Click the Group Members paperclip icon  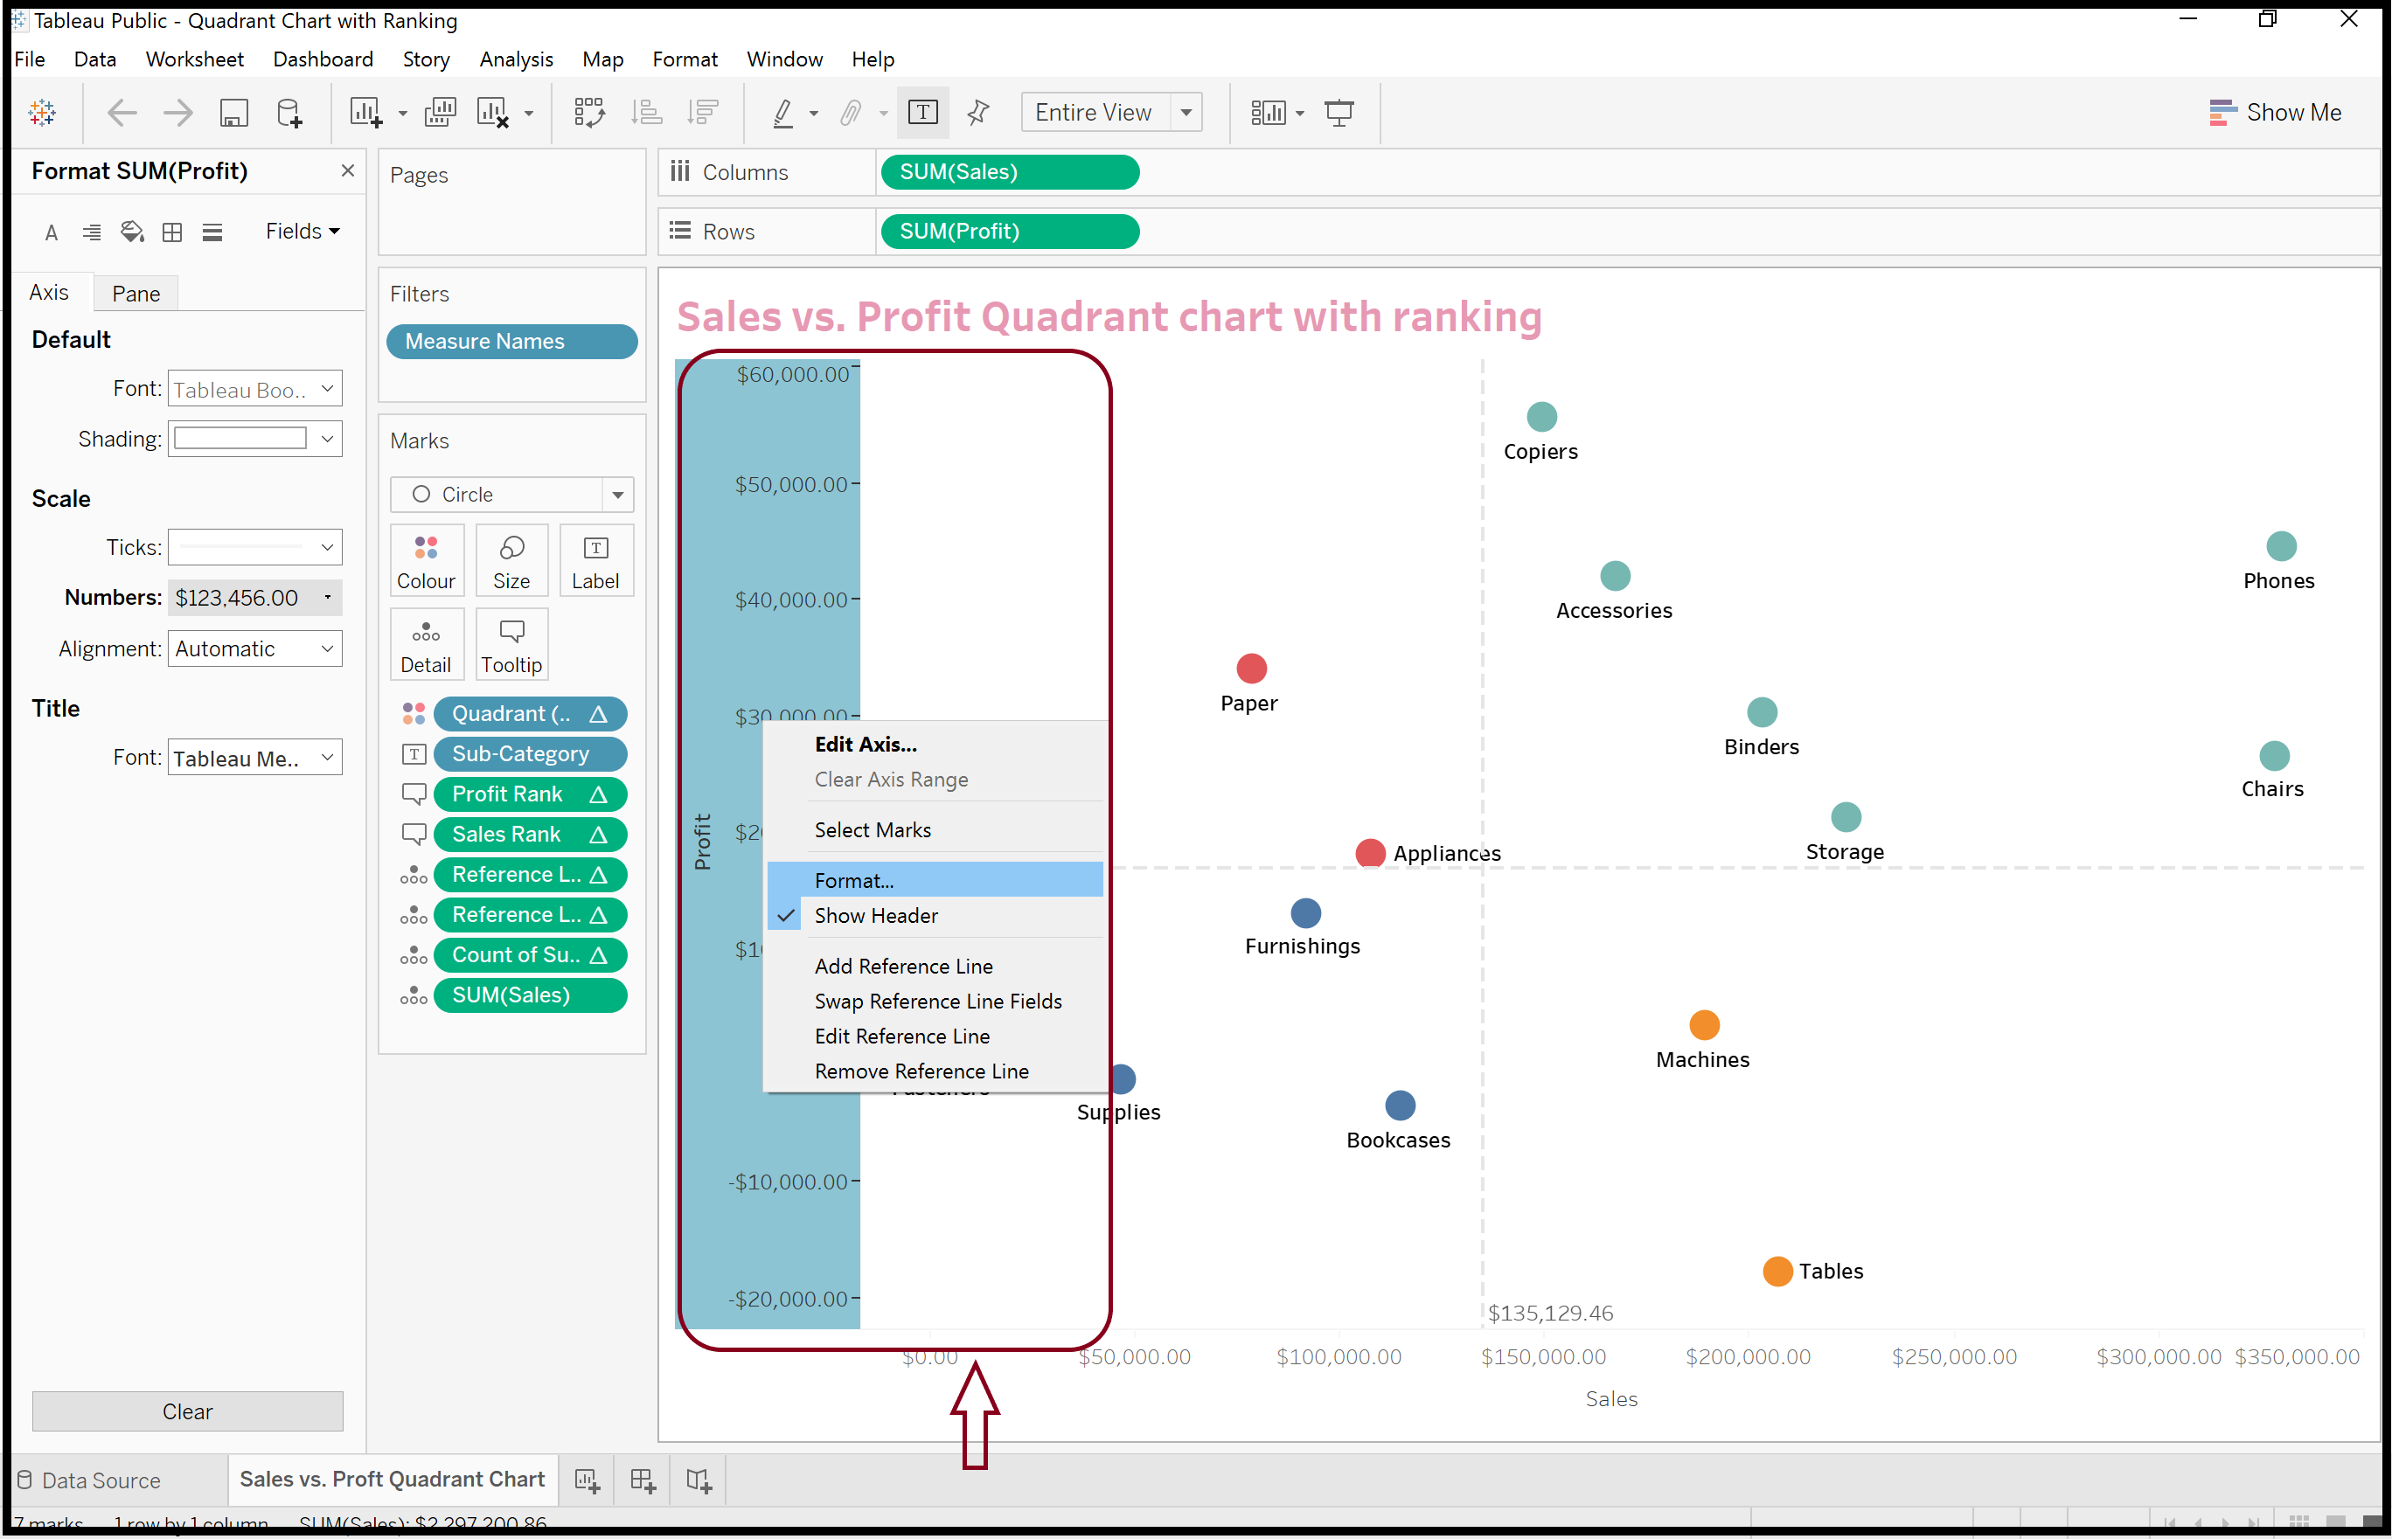coord(850,113)
